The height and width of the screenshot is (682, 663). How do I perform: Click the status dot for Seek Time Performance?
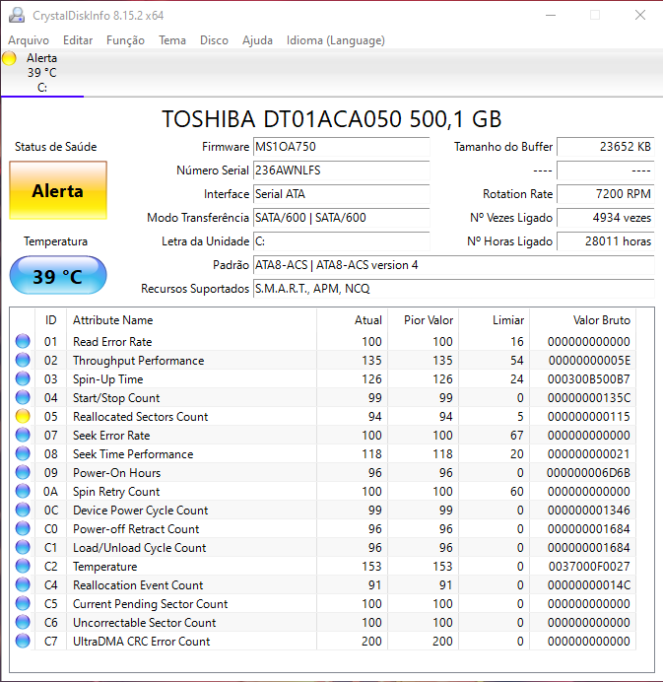[x=23, y=453]
